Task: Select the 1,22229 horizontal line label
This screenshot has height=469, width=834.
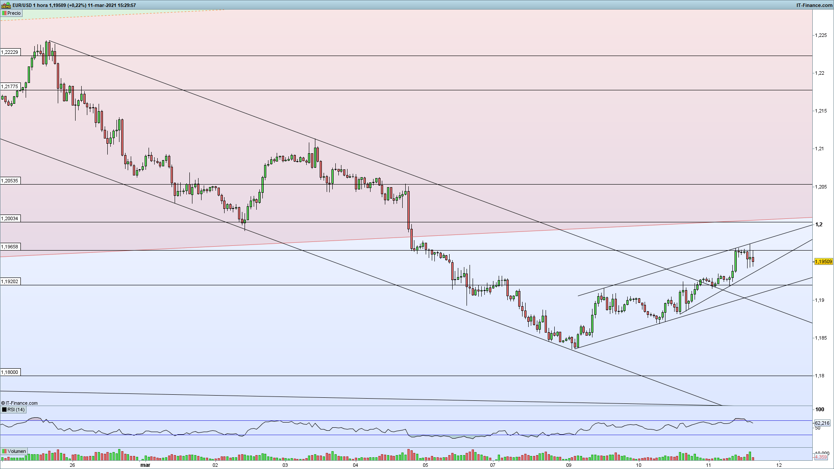Action: (10, 52)
